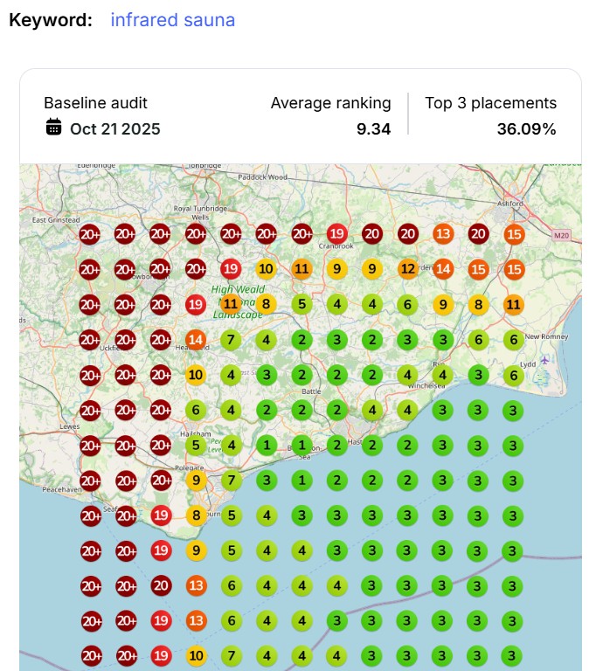Click the 11 marker on High Weald label
The image size is (603, 671).
click(x=231, y=304)
